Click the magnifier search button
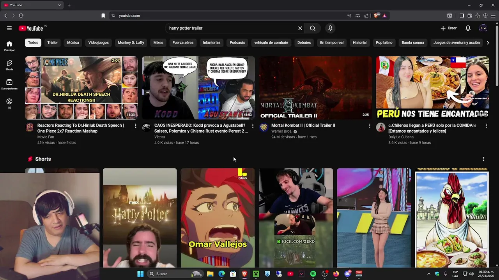Image resolution: width=499 pixels, height=280 pixels. (x=313, y=28)
